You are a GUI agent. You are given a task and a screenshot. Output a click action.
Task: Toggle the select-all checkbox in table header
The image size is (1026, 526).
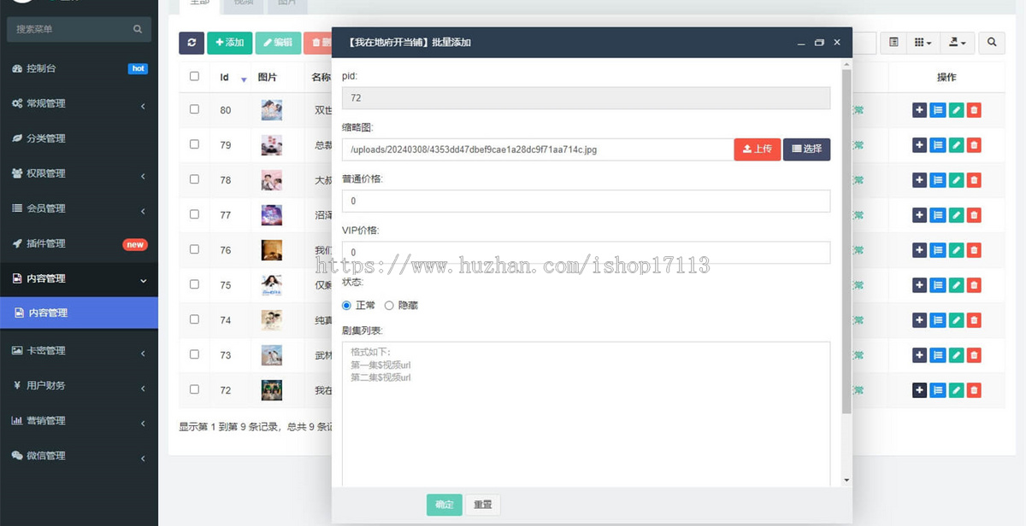[x=194, y=76]
